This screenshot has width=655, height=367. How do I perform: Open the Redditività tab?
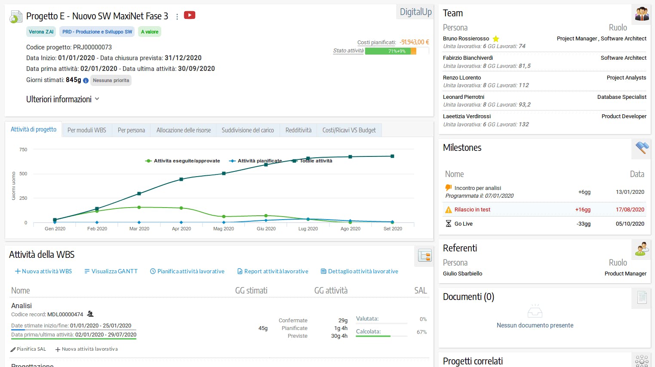pos(298,130)
